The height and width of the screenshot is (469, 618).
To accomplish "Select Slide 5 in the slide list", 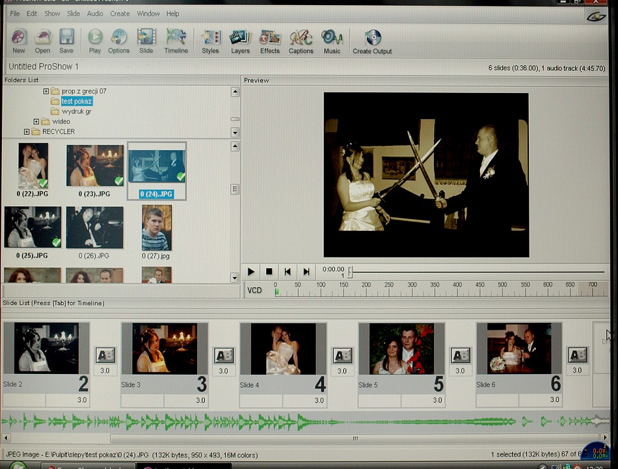I will click(401, 349).
